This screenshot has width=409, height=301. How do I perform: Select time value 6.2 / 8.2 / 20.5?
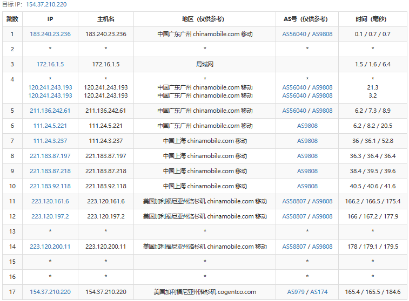coord(372,126)
